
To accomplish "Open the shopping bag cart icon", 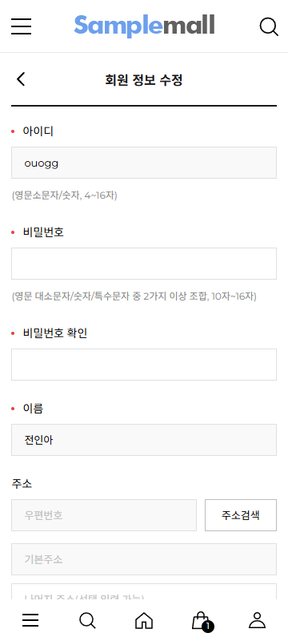I will coord(200,620).
